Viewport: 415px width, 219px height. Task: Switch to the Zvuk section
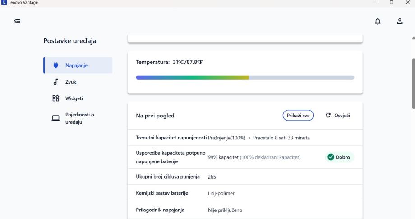point(71,82)
